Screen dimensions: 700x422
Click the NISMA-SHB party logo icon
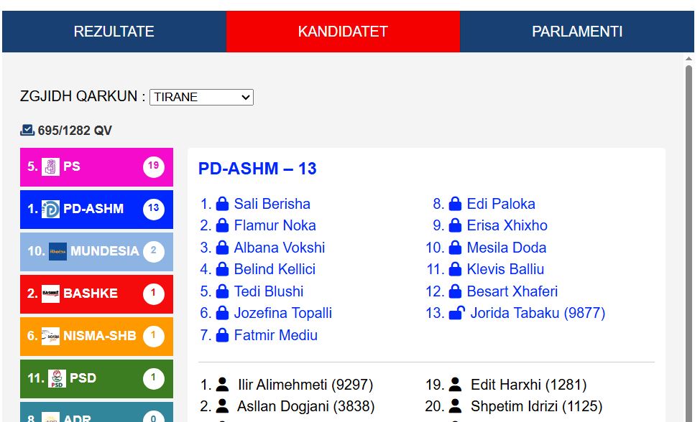51,336
